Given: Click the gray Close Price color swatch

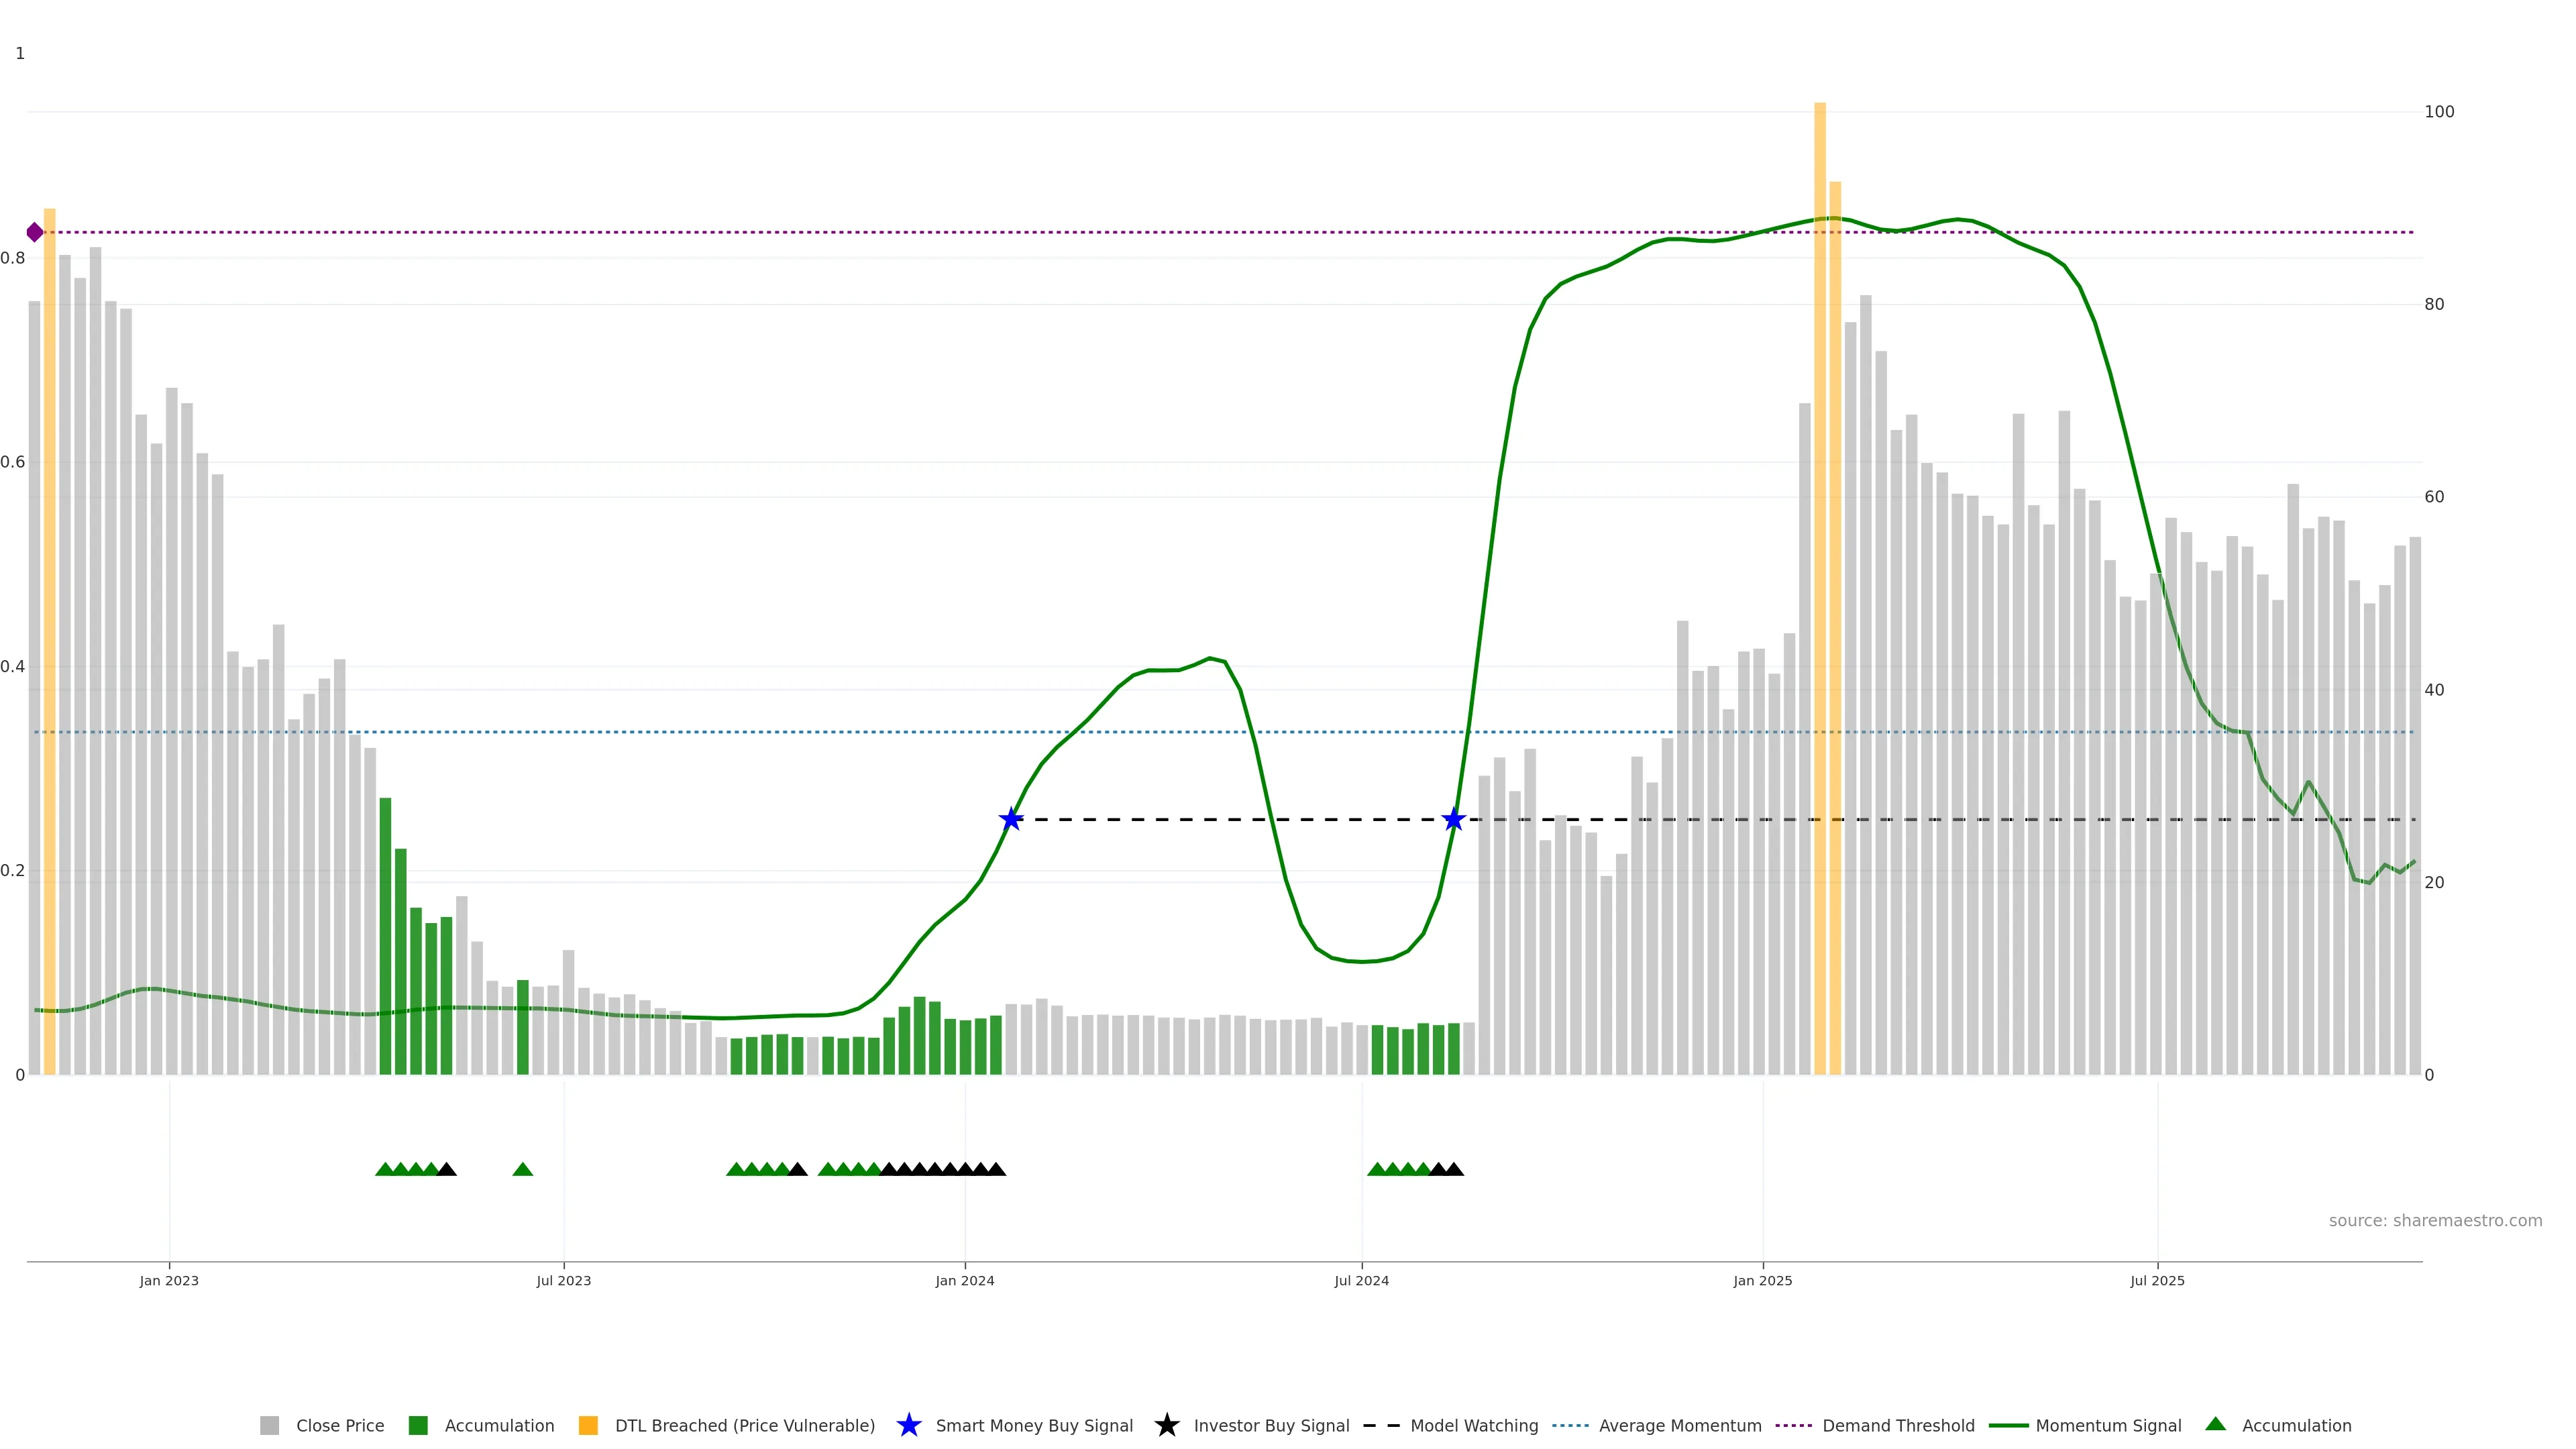Looking at the screenshot, I should click(269, 1425).
